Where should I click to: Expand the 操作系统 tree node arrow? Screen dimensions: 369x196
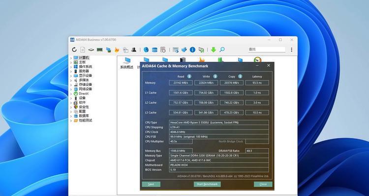point(71,67)
